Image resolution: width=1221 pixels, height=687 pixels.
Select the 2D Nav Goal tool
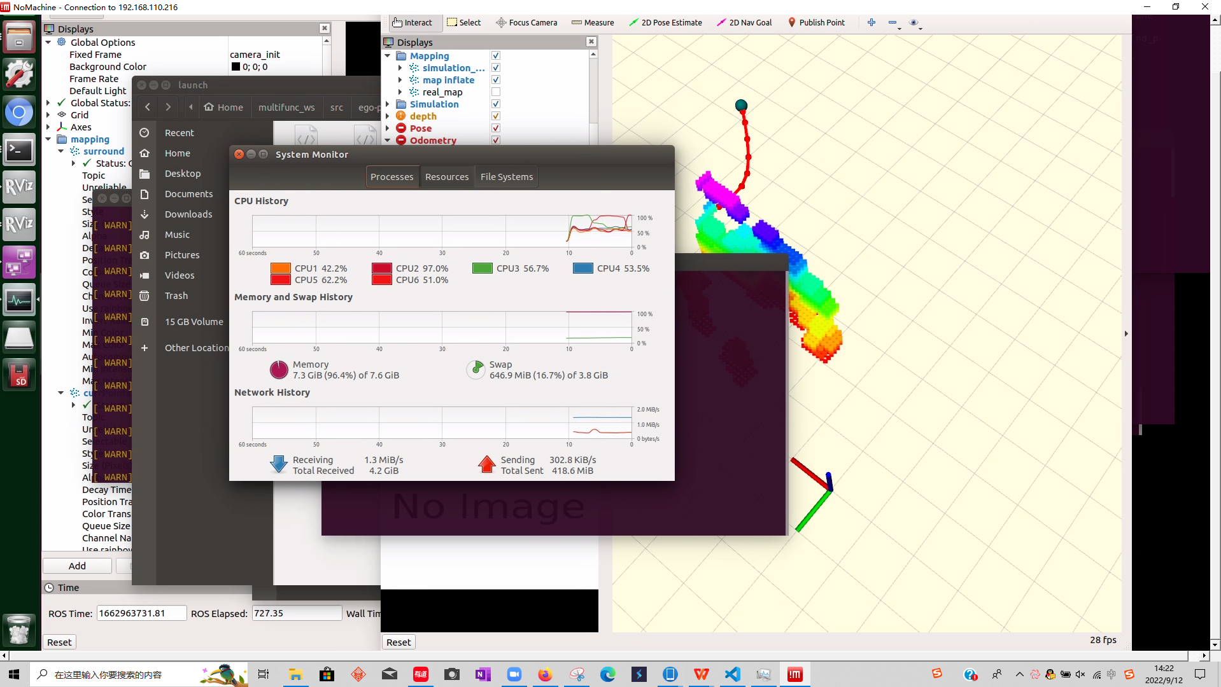click(x=744, y=22)
